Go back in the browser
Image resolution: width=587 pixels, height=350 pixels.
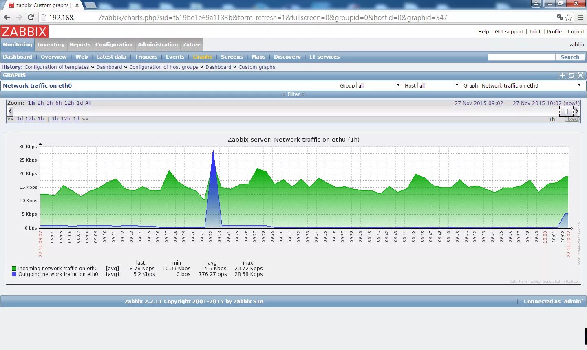point(7,17)
